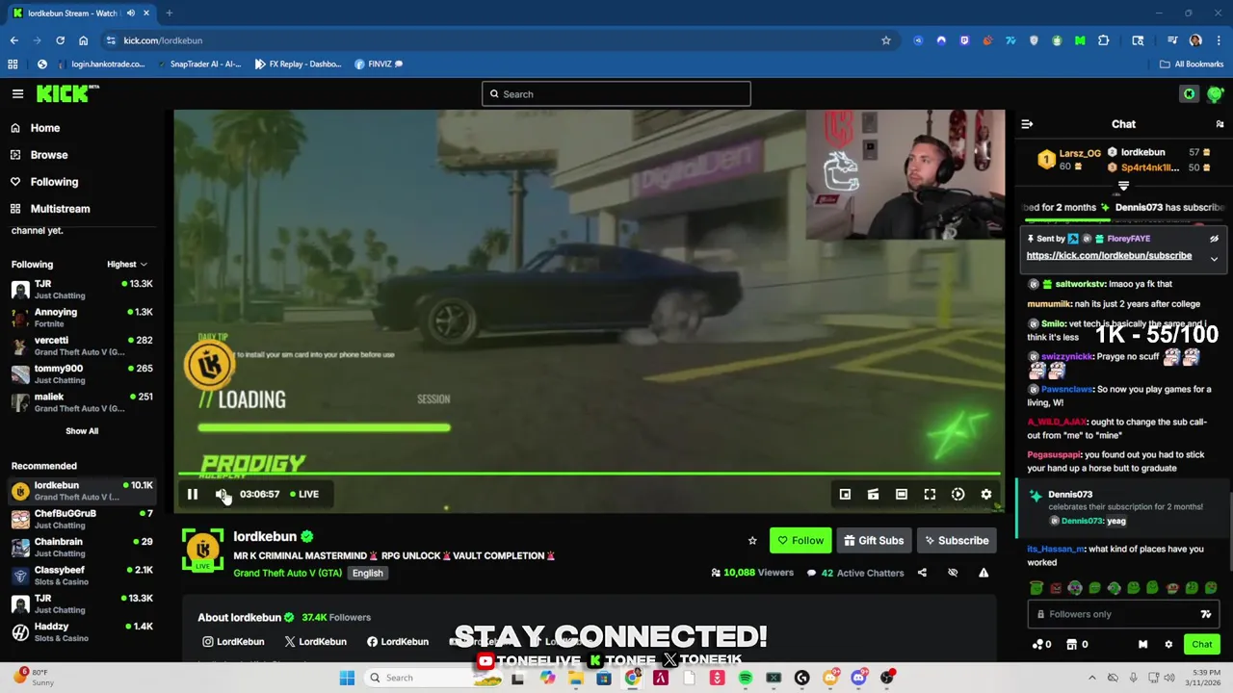This screenshot has width=1233, height=693.
Task: Click the dashed-circle play icon in player controls
Action: click(958, 494)
